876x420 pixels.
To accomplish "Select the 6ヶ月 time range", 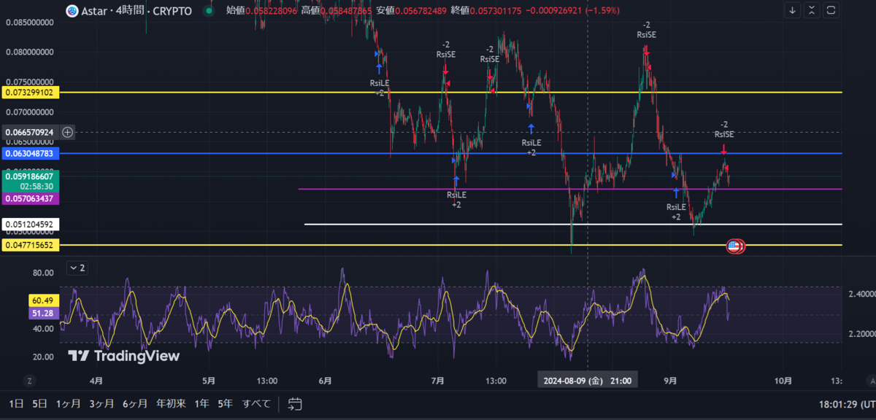I will (134, 403).
